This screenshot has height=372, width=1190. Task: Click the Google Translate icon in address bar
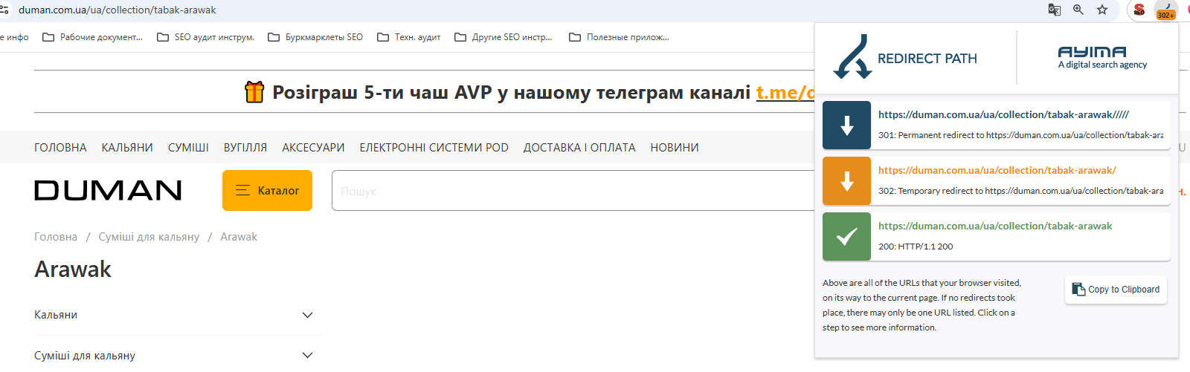pos(1054,10)
